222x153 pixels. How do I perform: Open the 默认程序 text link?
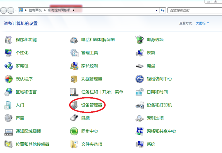coord(24,79)
